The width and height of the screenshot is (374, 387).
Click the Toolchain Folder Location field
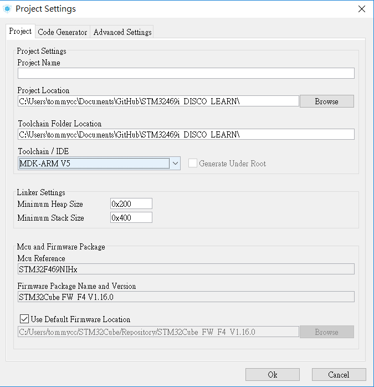click(x=186, y=134)
